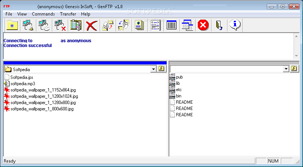Image resolution: width=303 pixels, height=167 pixels.
Task: Click the upload files icon with red arrow
Action: 108,25
